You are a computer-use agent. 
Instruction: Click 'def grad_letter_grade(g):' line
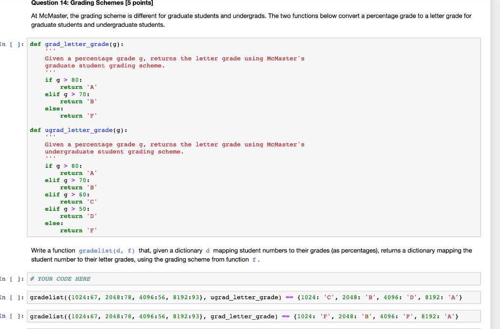(x=77, y=44)
